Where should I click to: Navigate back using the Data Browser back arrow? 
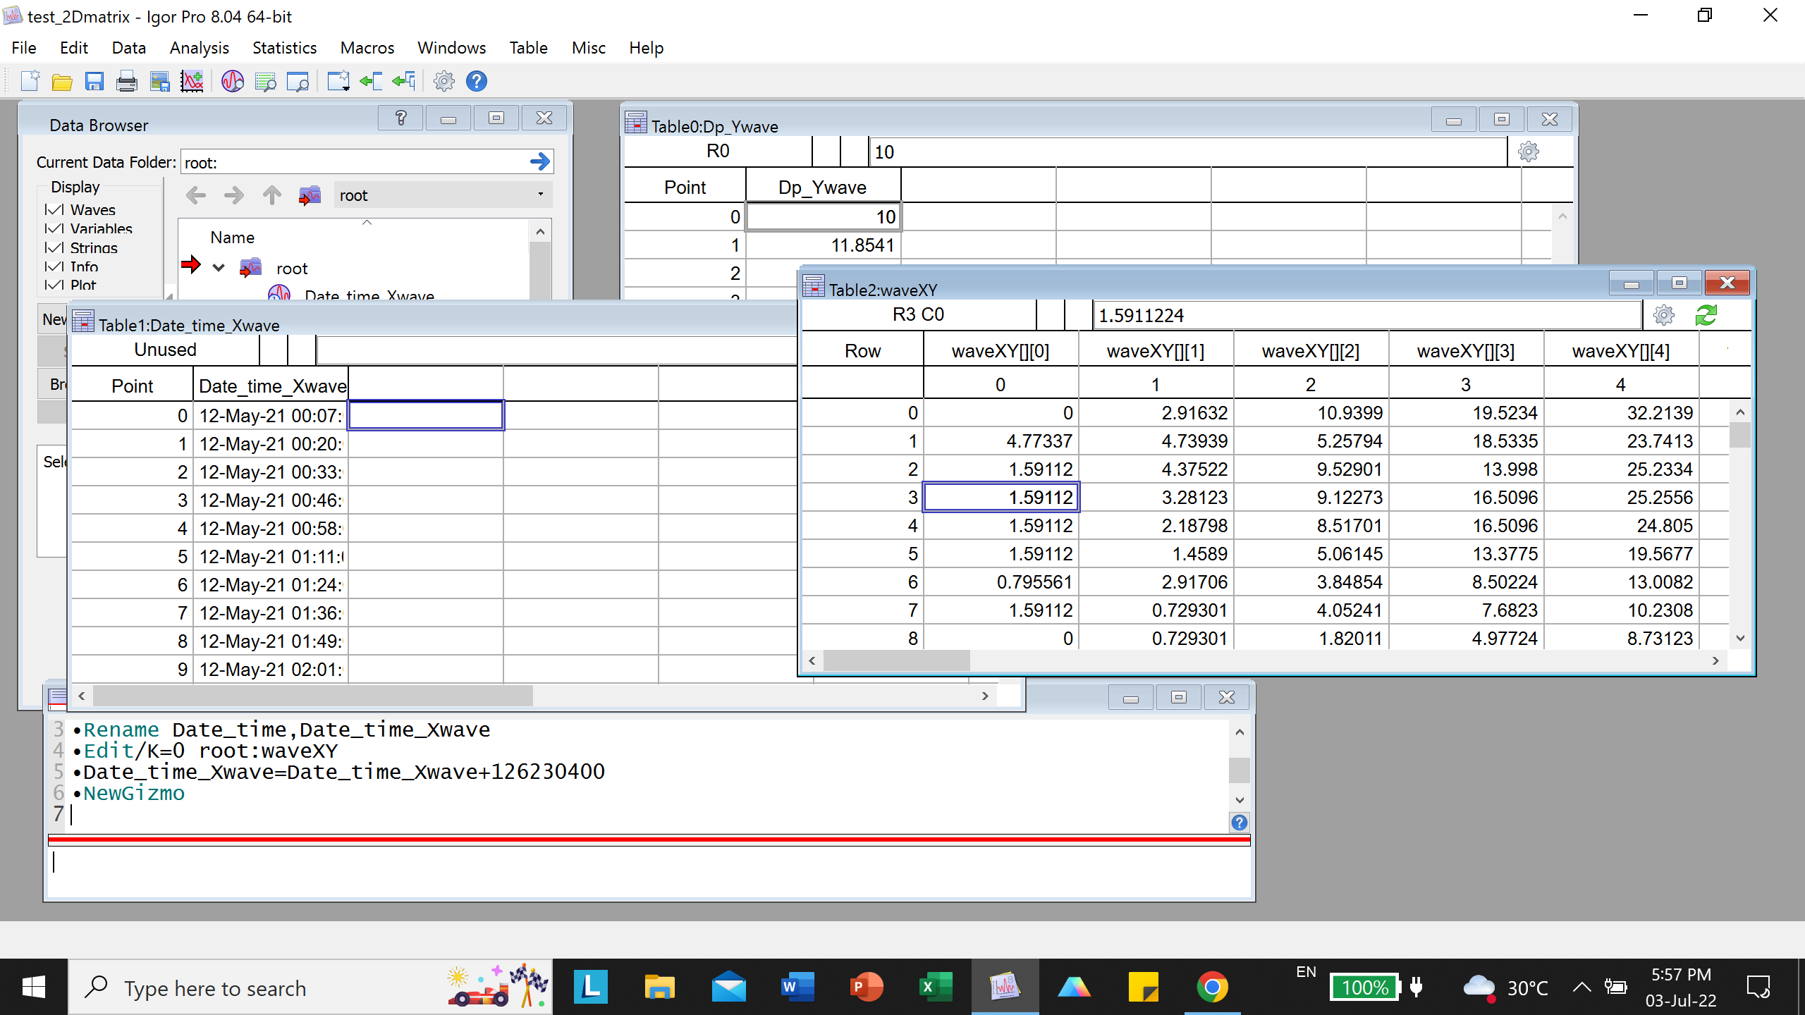195,195
